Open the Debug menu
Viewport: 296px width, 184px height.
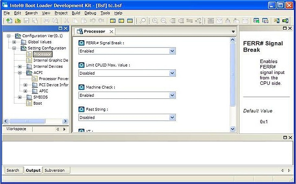pos(90,13)
